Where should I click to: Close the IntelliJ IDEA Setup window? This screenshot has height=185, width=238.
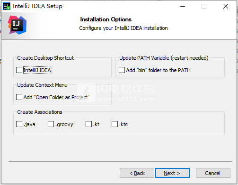pyautogui.click(x=226, y=6)
